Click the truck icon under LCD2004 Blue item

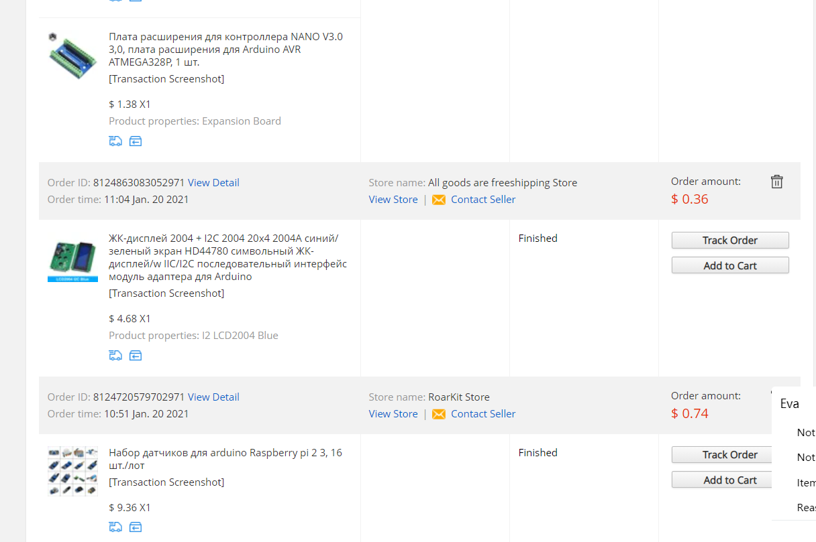point(115,356)
